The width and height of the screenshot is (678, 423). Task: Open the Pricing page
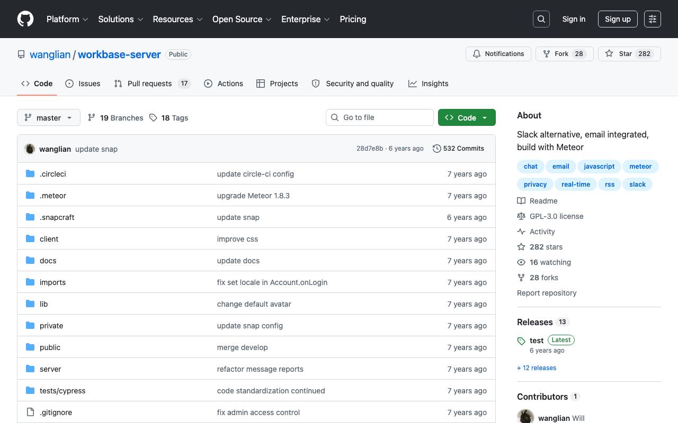coord(353,19)
